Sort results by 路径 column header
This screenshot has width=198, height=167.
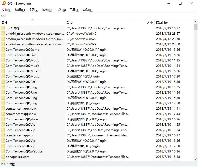97,22
